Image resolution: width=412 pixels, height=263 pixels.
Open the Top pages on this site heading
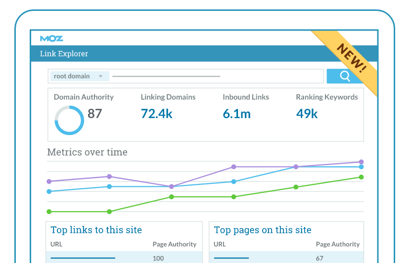point(263,230)
